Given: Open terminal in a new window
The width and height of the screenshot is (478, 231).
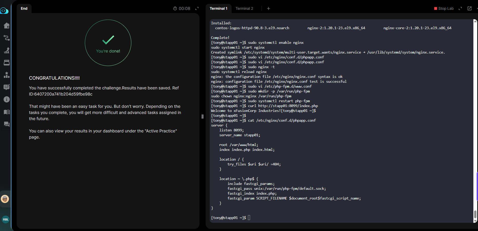Looking at the screenshot, I should tap(470, 8).
